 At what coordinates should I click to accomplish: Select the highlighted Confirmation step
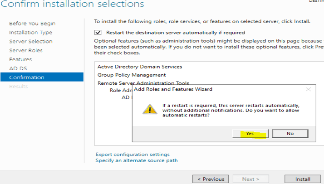[27, 77]
